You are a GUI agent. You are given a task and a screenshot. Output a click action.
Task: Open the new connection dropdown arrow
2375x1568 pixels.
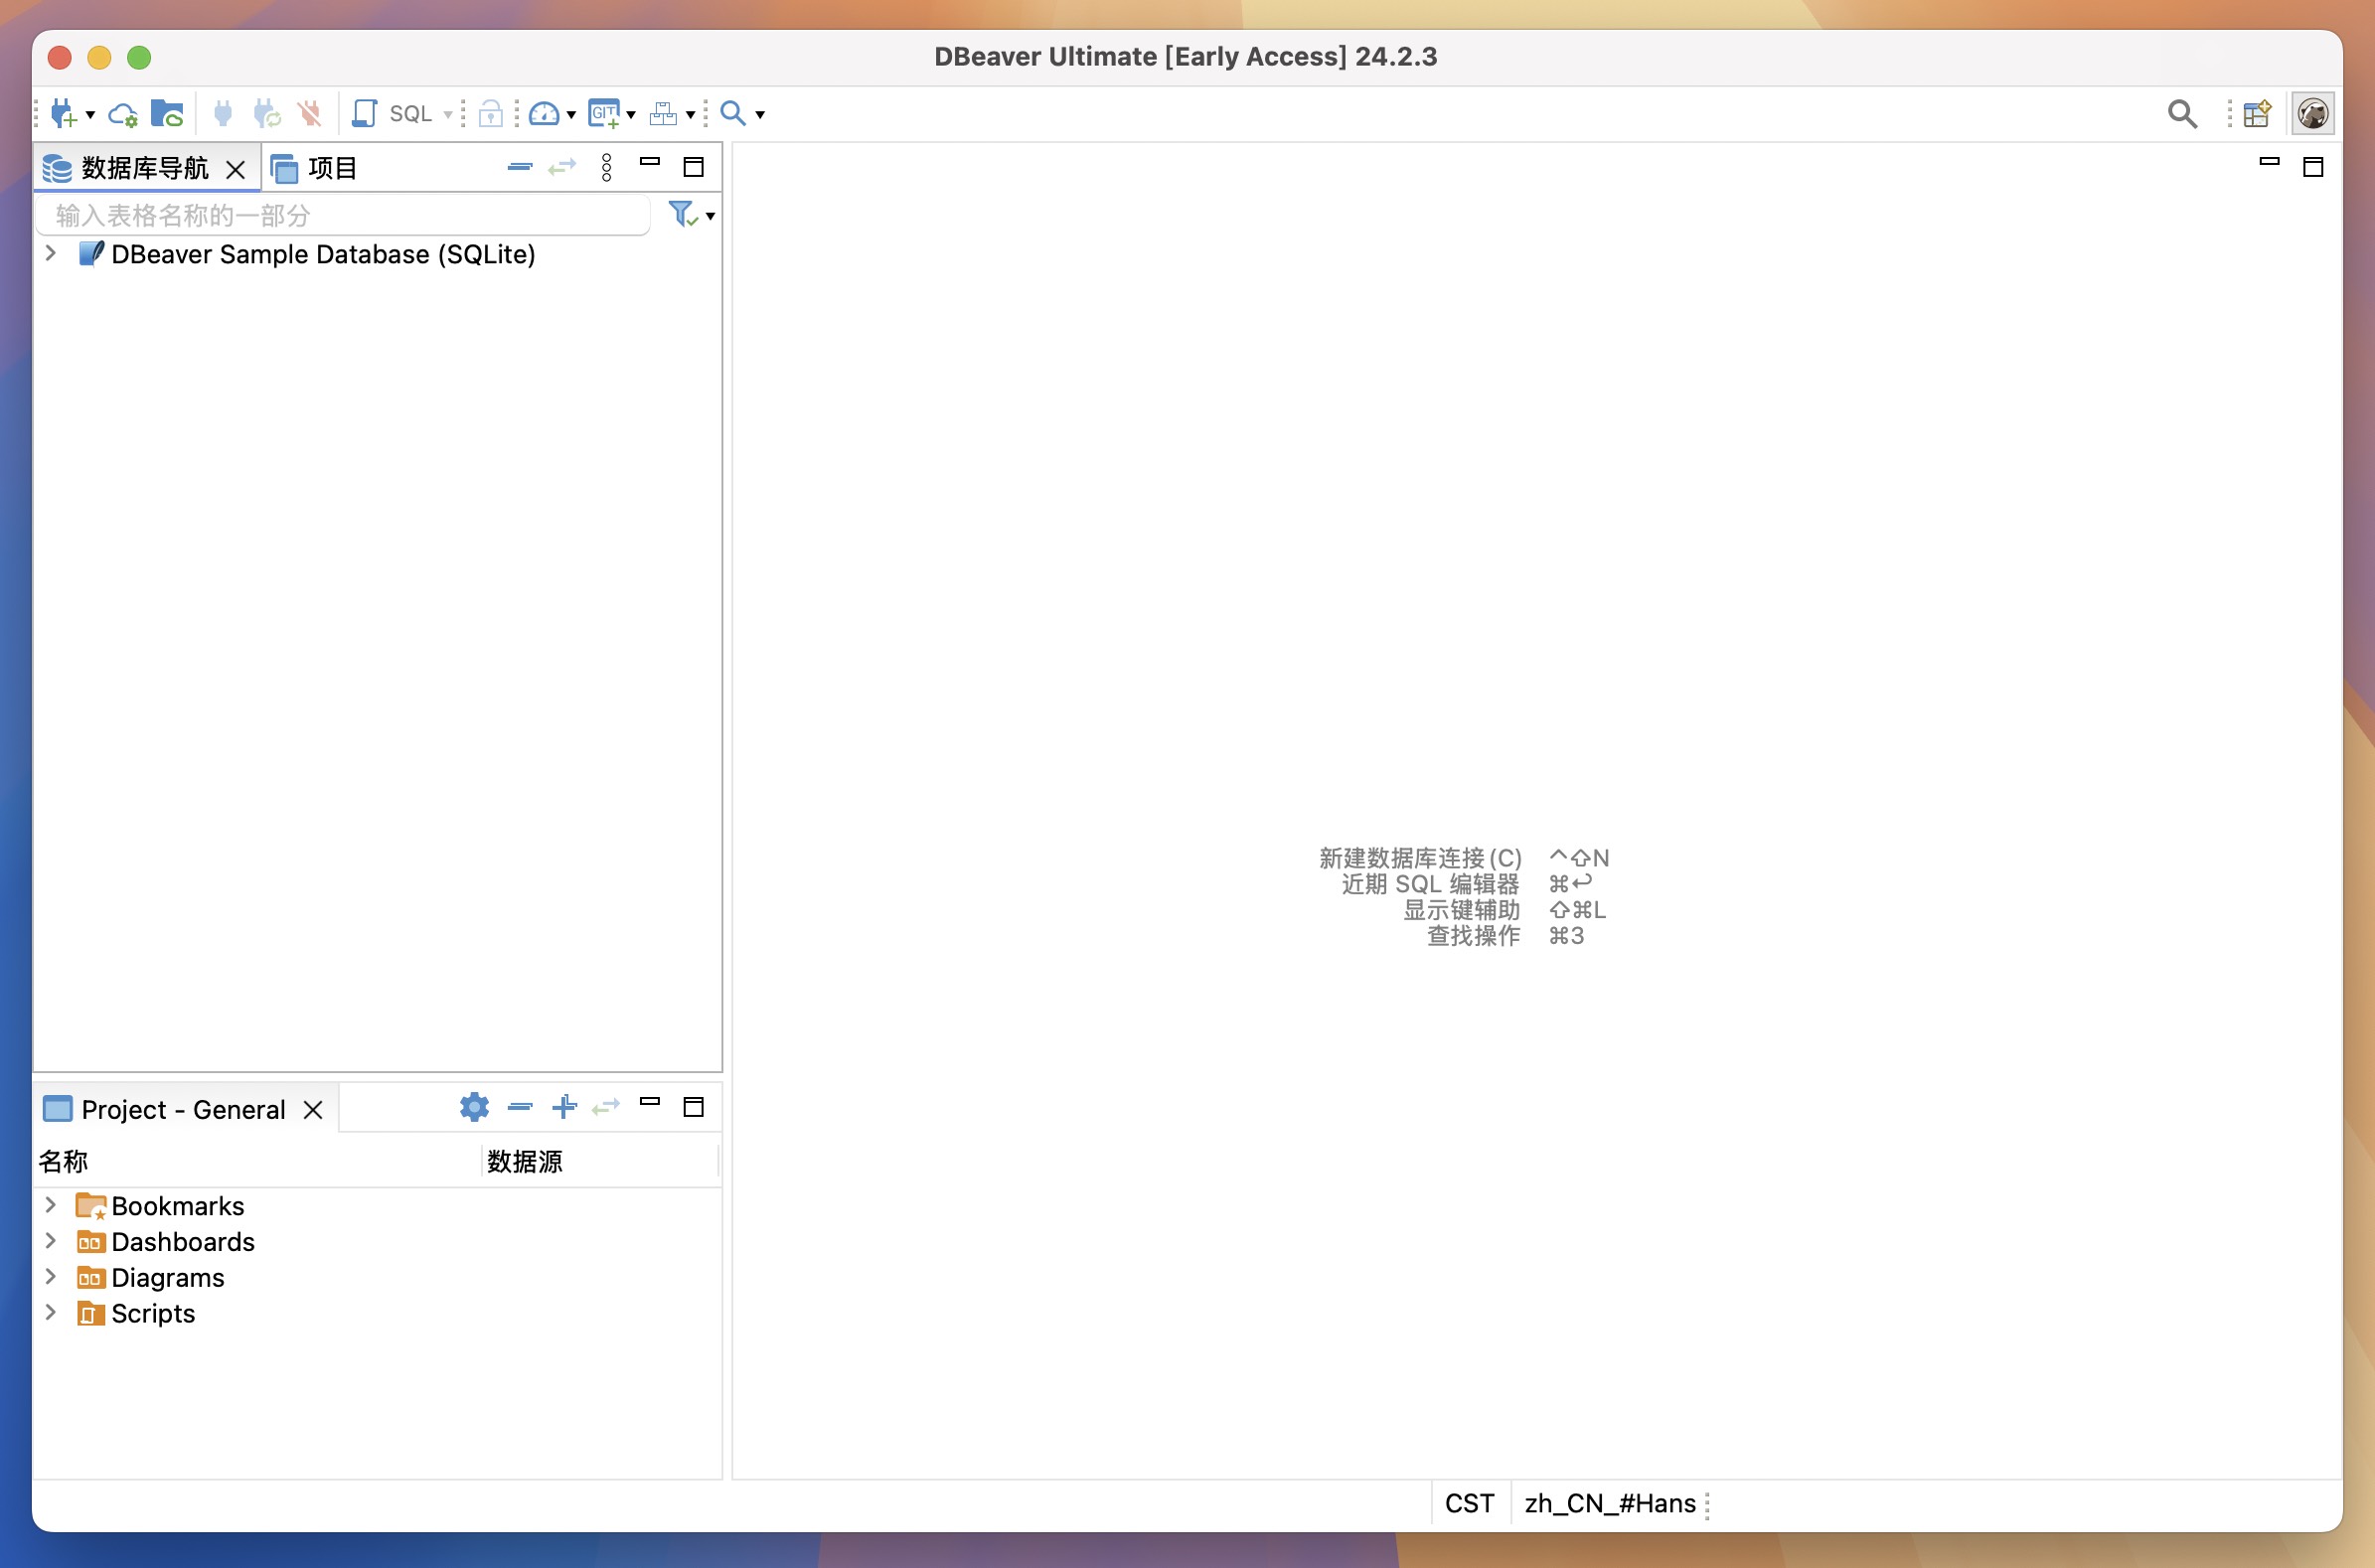90,115
